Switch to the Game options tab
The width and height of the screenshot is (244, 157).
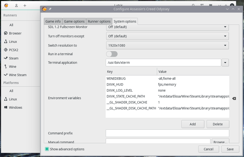74,21
